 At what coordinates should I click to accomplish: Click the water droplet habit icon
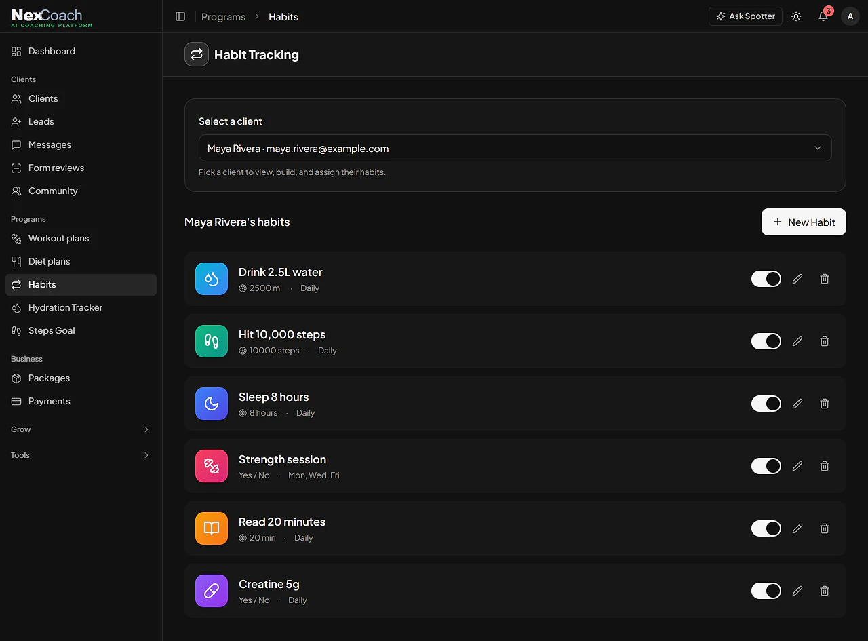coord(212,279)
